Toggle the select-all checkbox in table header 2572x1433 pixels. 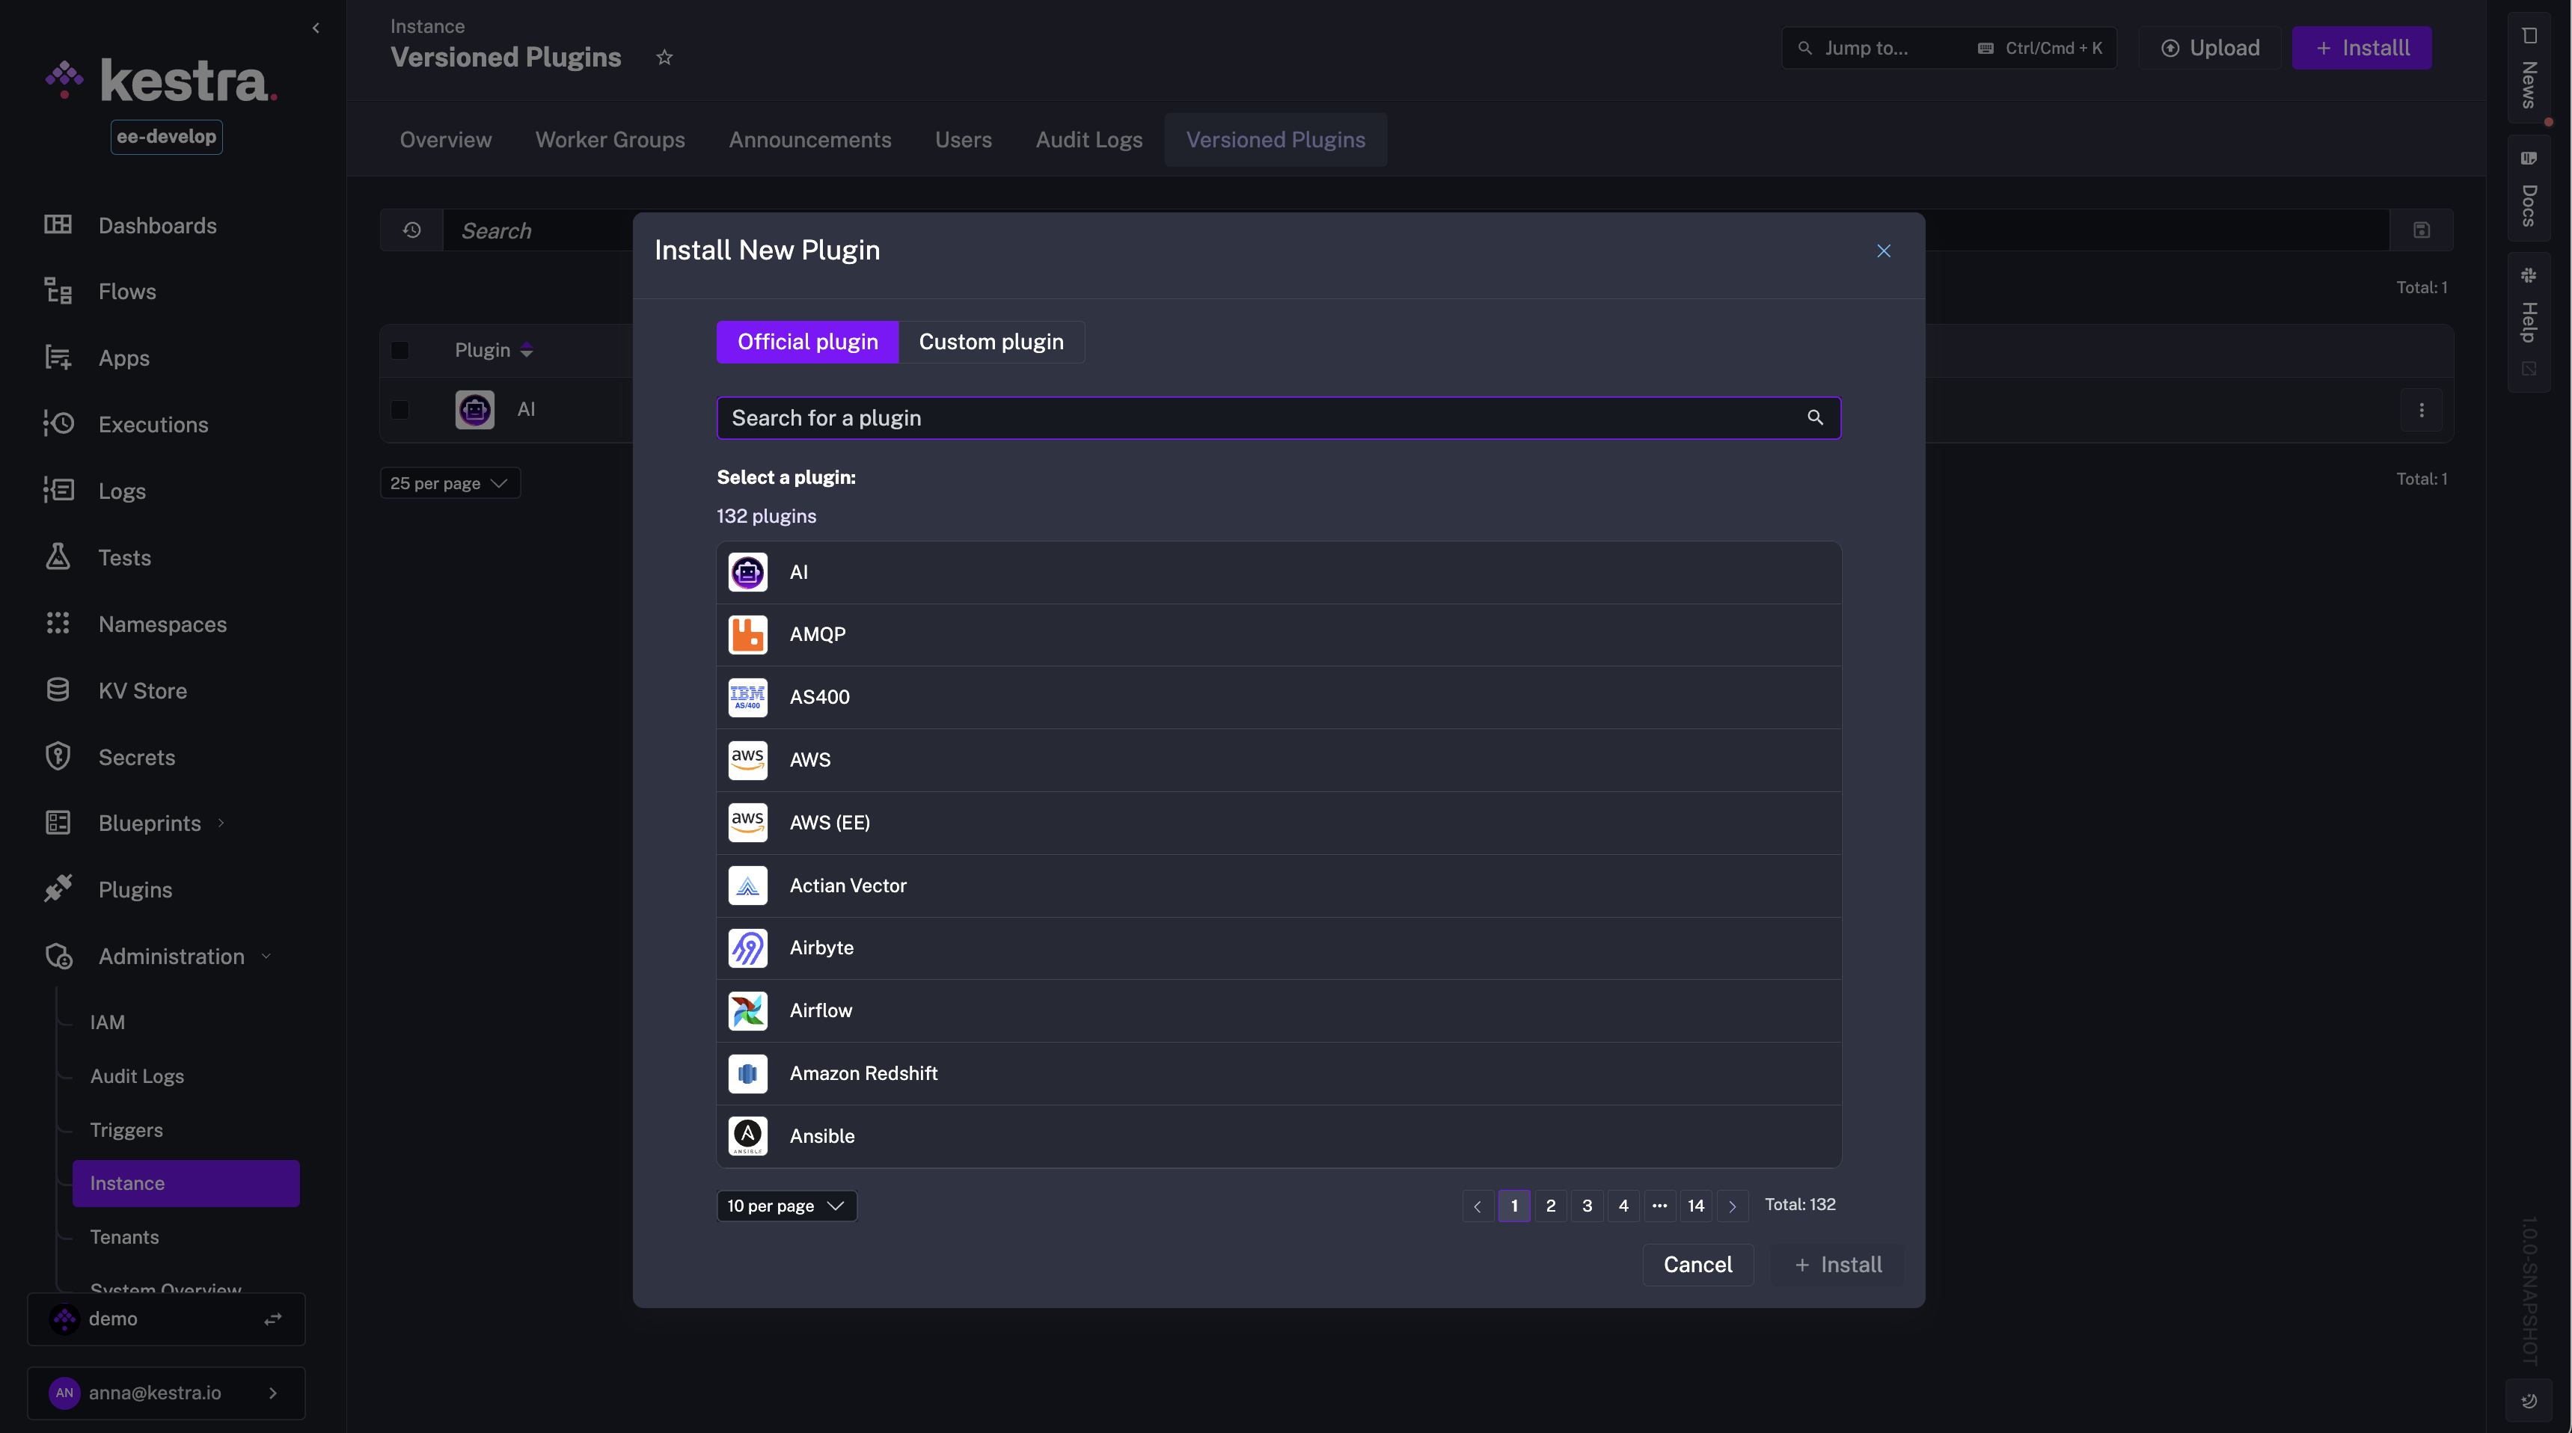[x=399, y=350]
